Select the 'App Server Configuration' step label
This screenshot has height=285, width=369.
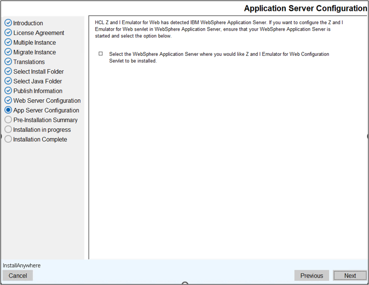click(x=46, y=111)
